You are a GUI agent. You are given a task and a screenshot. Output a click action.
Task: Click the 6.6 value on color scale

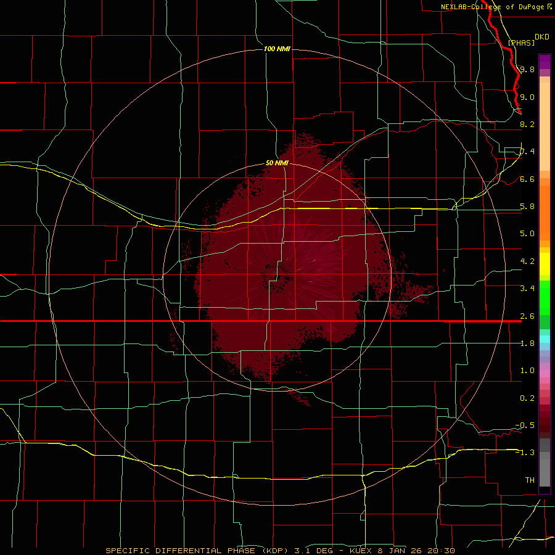pos(527,179)
